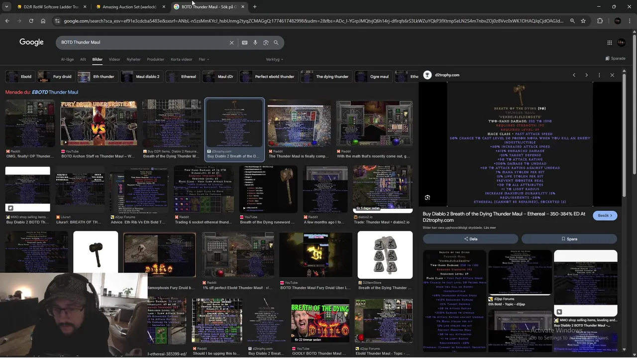Open the Sparade saved items link
Screen dimensions: 637x358
[x=616, y=59]
